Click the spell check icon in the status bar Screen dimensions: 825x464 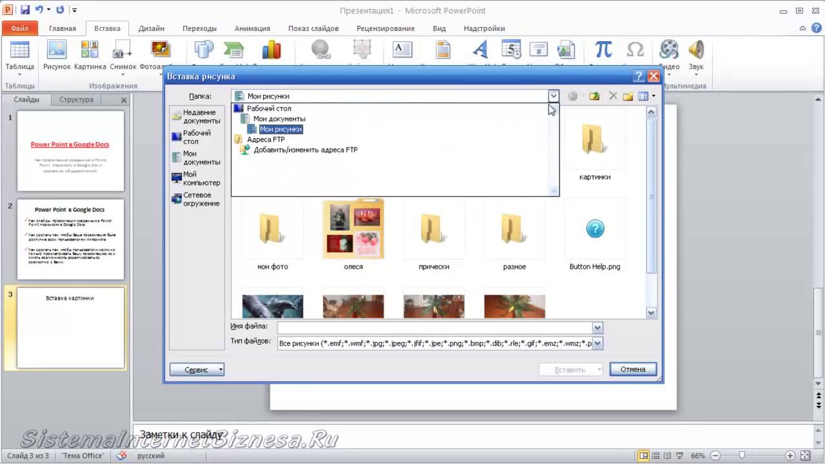(x=121, y=456)
